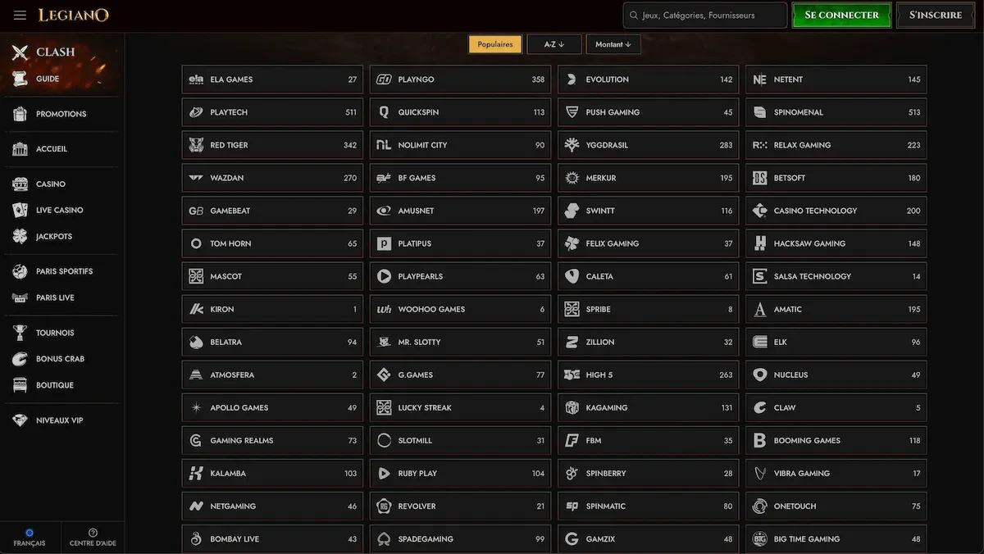Open Spadegaming provider tile

[x=460, y=538]
